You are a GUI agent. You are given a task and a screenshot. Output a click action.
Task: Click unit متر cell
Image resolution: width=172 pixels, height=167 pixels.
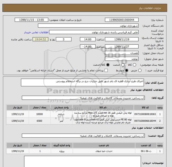[61, 121]
